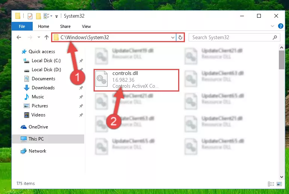Minimize the System32 window
Image resolution: width=289 pixels, height=194 pixels.
click(x=242, y=16)
